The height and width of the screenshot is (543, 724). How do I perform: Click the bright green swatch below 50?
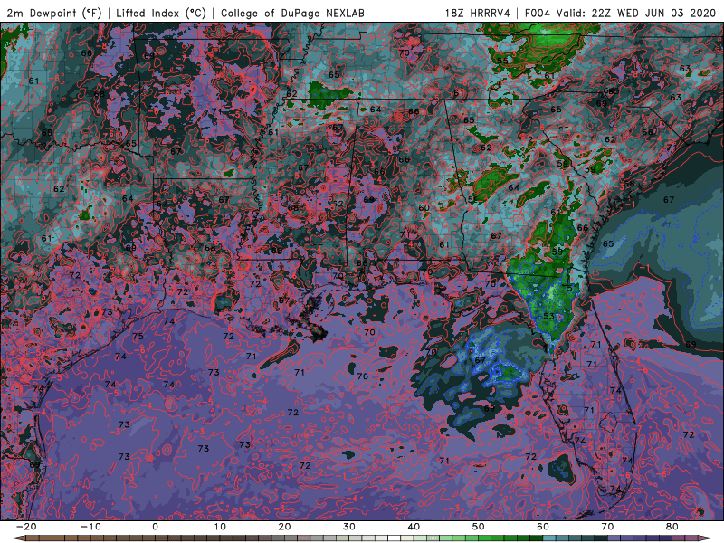click(485, 538)
